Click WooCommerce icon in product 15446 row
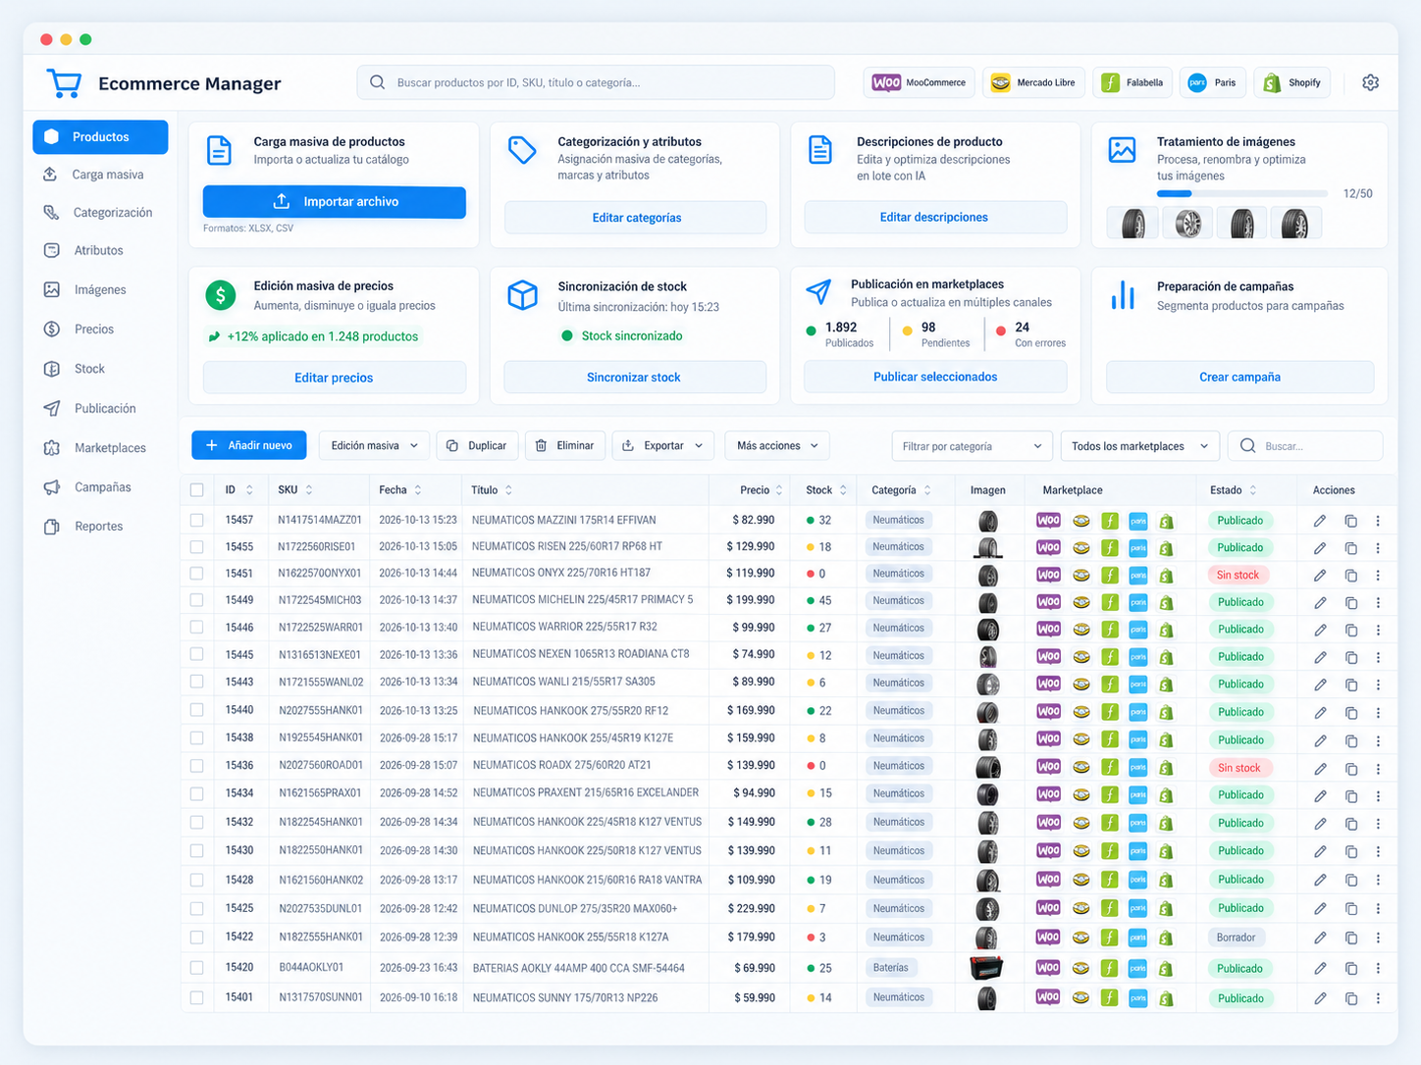This screenshot has height=1065, width=1421. click(1048, 629)
